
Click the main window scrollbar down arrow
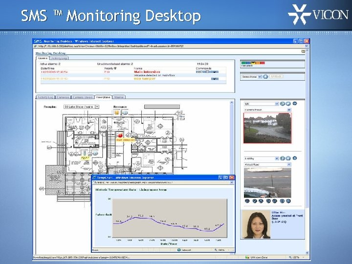pos(307,253)
